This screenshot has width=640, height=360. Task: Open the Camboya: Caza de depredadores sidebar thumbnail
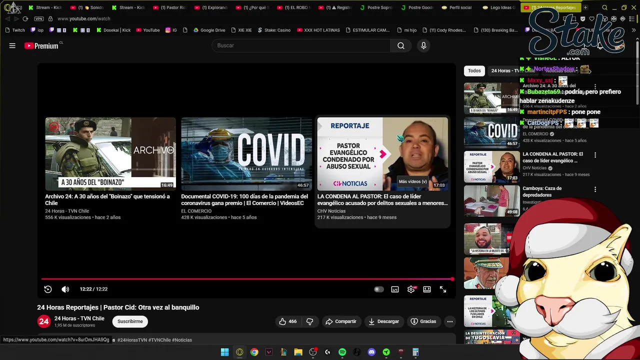[492, 201]
